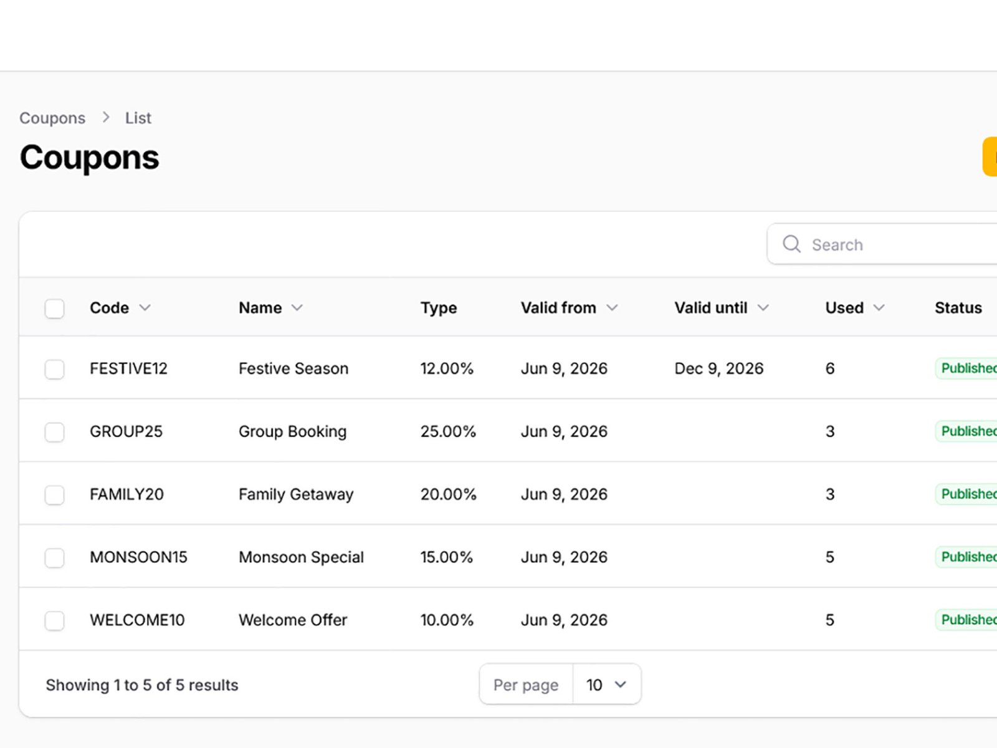Check the FAMILY20 row checkbox

(x=55, y=495)
